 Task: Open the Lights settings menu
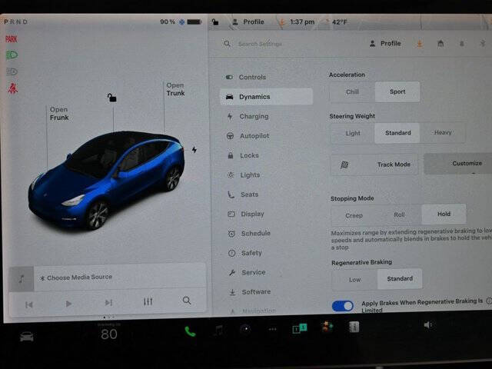244,175
